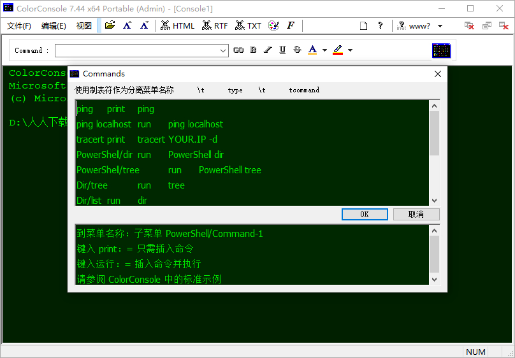Viewport: 515px width, 358px height.
Task: Export console as TXT
Action: tap(248, 25)
